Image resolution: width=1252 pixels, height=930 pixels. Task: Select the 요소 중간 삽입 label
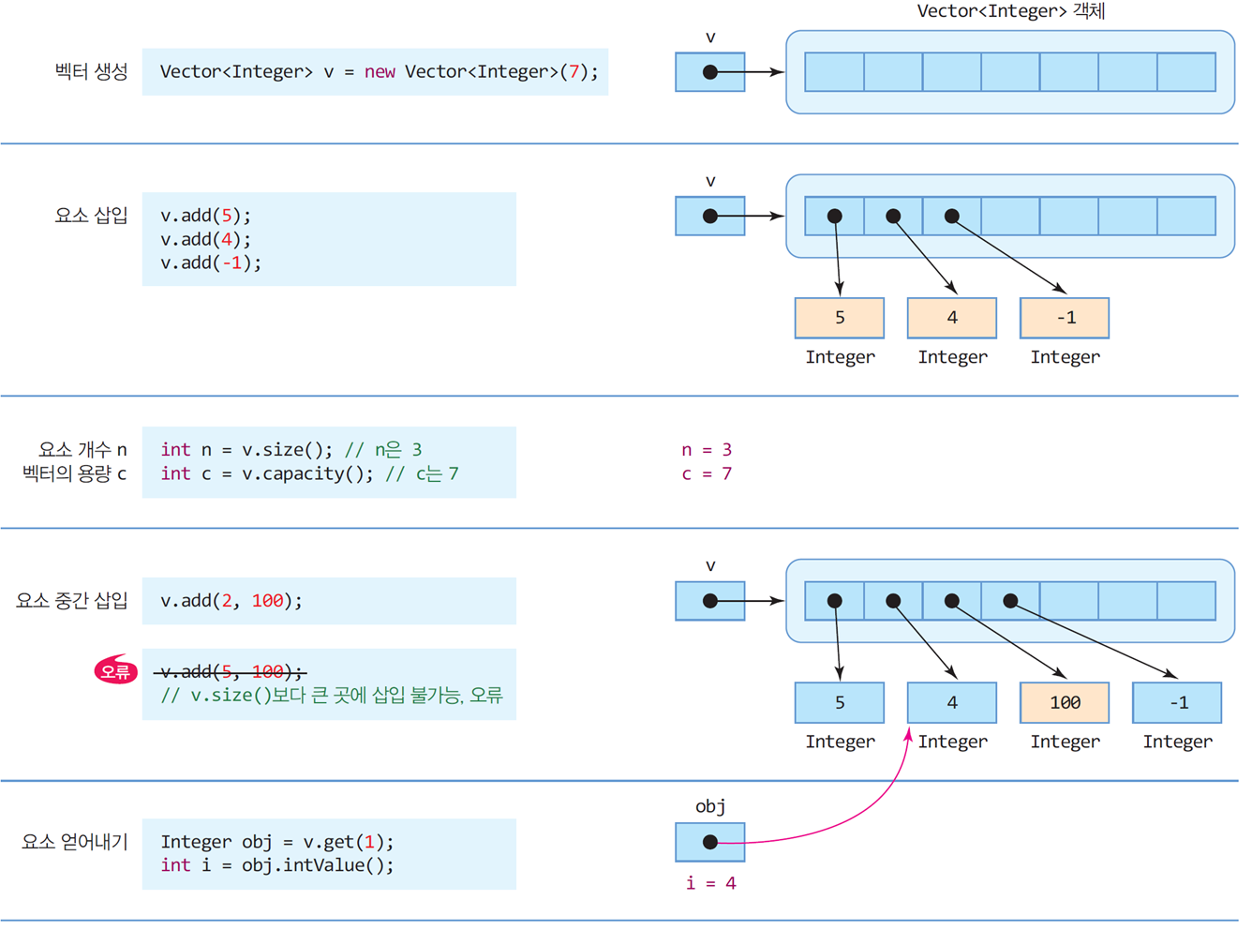pyautogui.click(x=72, y=600)
